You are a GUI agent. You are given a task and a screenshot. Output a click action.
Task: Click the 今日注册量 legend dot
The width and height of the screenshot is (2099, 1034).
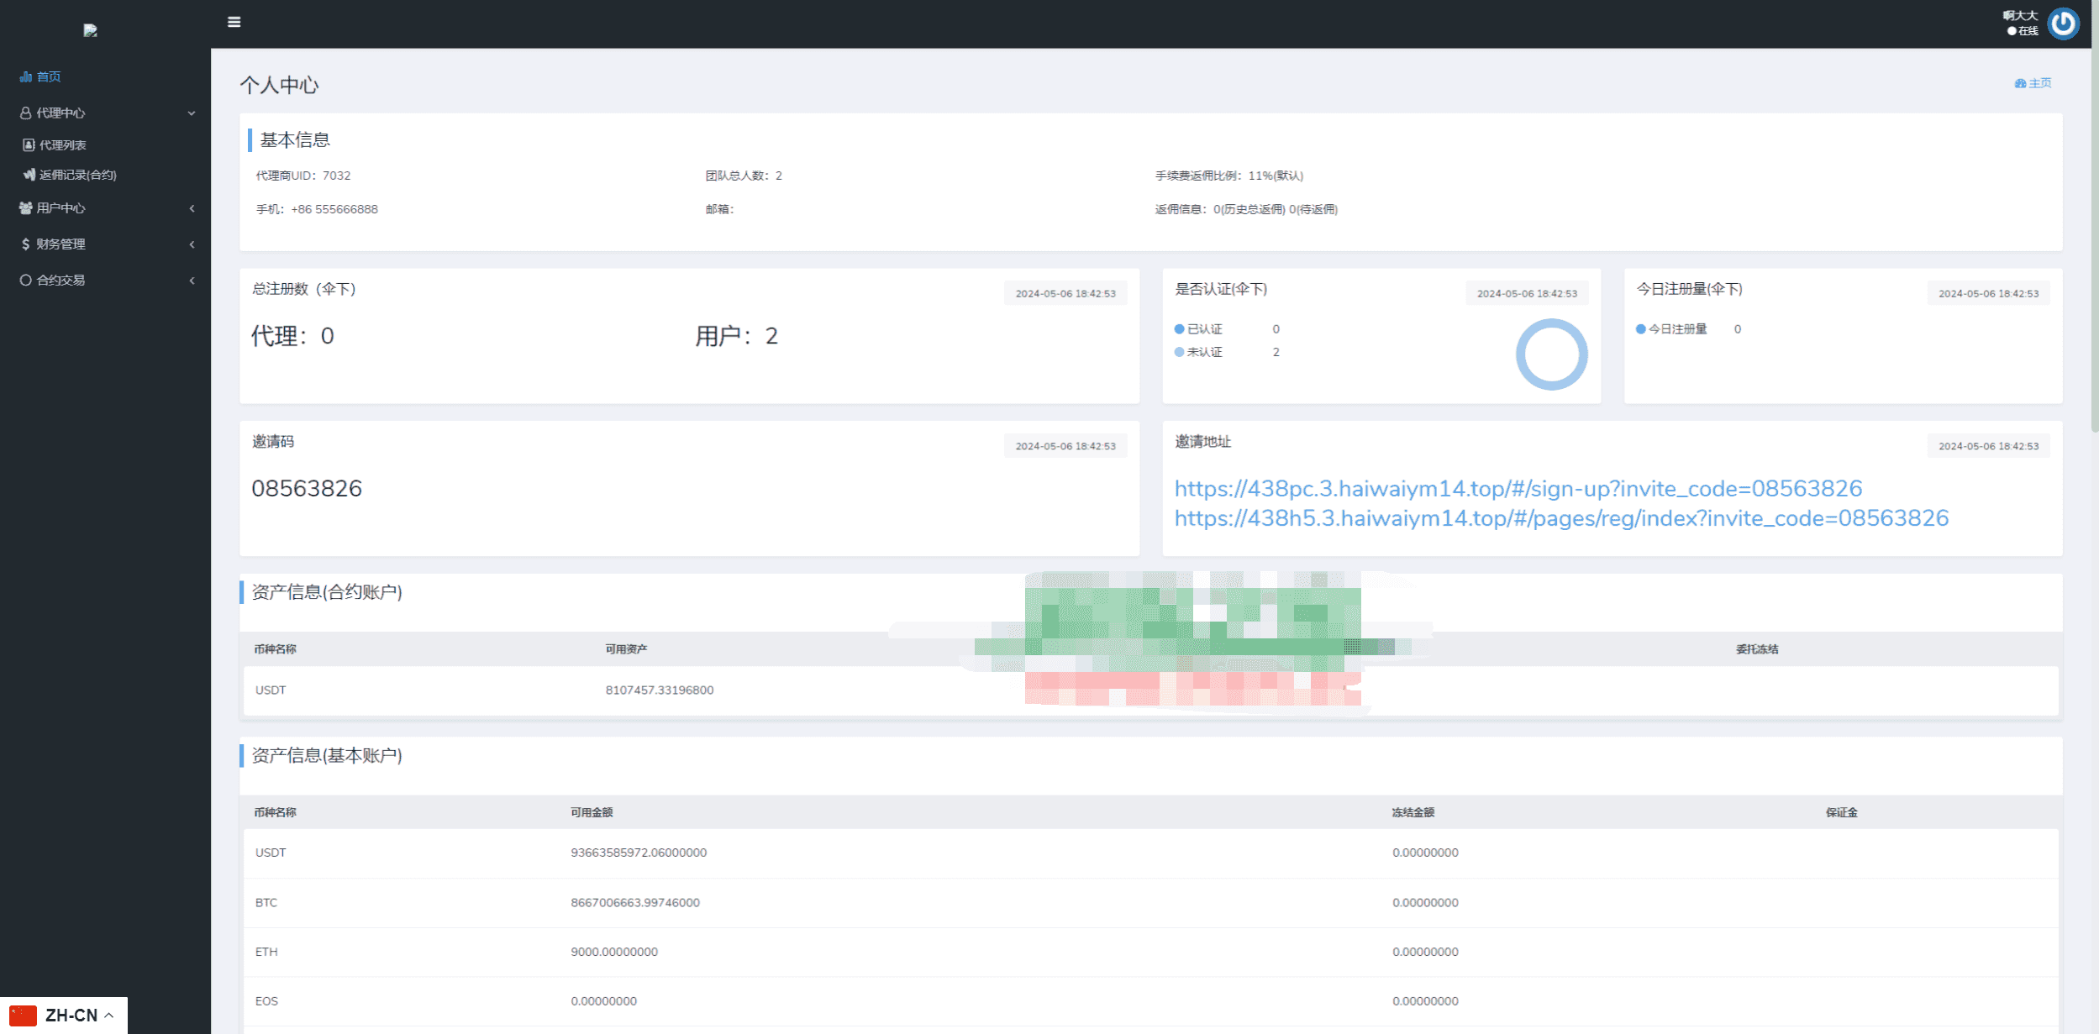point(1640,329)
